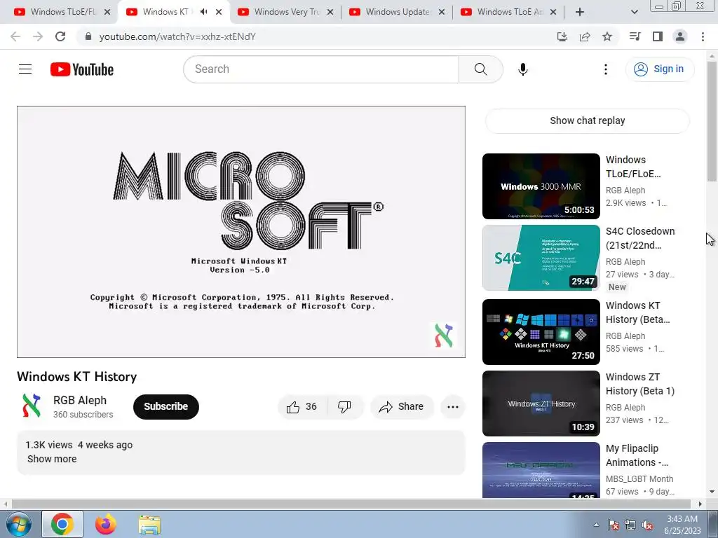This screenshot has width=718, height=538.
Task: Close the Windows KT tab
Action: [x=219, y=12]
